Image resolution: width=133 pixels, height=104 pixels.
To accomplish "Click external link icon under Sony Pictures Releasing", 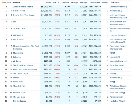I will (x=111, y=31).
